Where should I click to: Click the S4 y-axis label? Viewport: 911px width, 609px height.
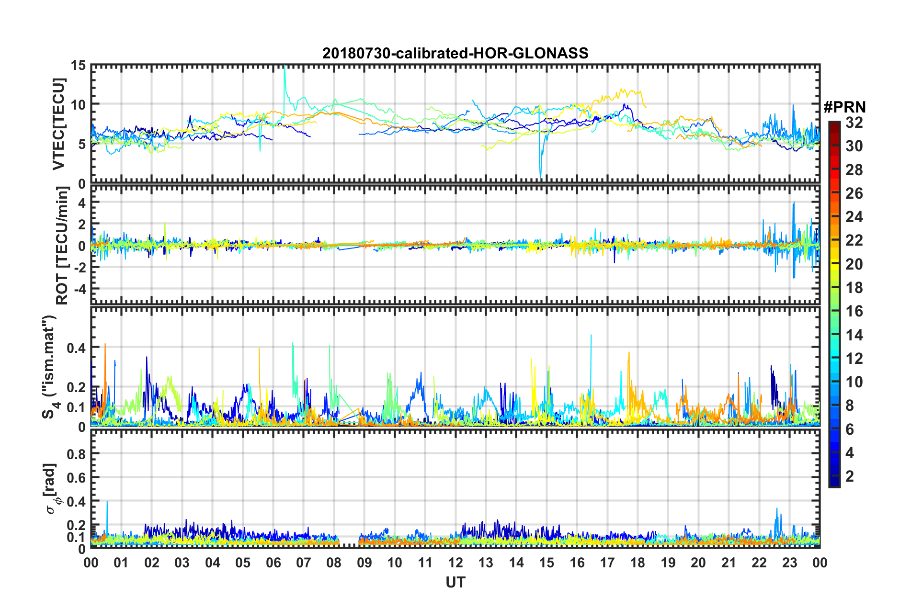[50, 367]
